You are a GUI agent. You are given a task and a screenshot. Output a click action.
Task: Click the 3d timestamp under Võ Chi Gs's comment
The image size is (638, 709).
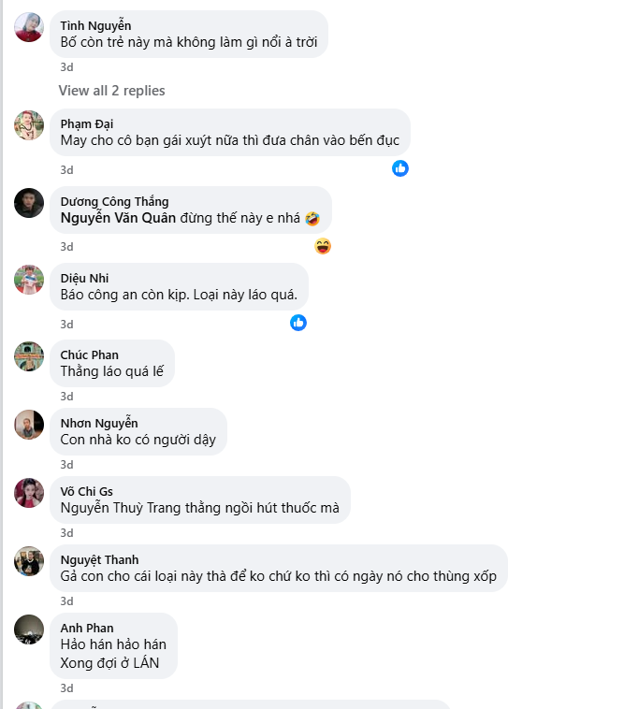tap(66, 533)
